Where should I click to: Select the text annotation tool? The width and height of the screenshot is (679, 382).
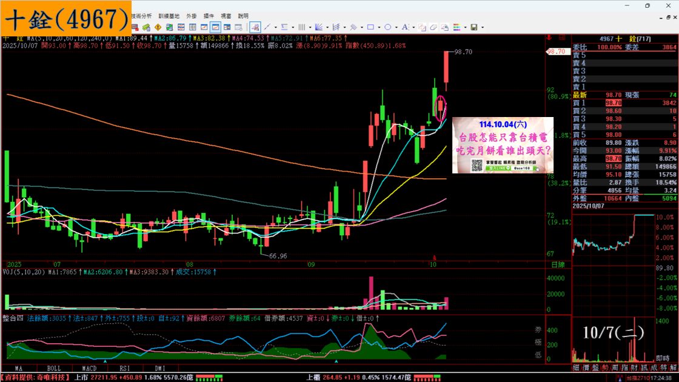point(405,27)
